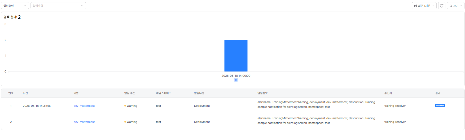Open the 알림유형 filter dropdown
This screenshot has height=140, width=465.
tap(15, 6)
